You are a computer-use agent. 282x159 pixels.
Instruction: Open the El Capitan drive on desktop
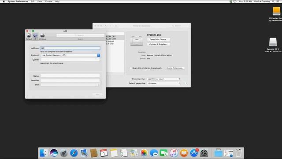(x=276, y=11)
